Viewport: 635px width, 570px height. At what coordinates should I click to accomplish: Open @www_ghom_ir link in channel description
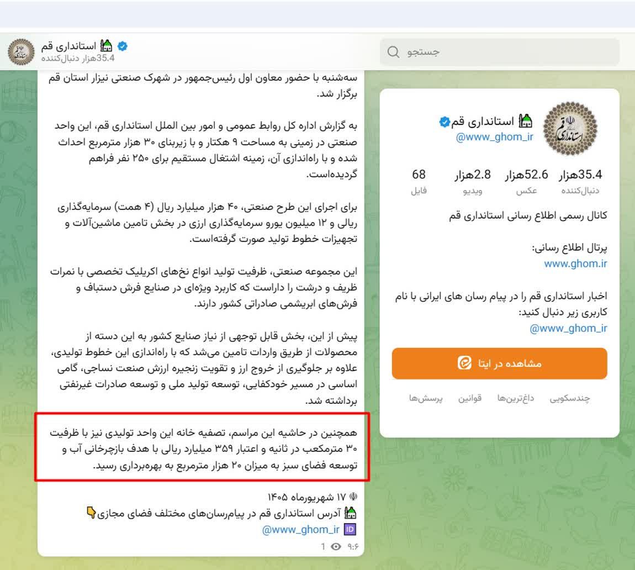569,328
